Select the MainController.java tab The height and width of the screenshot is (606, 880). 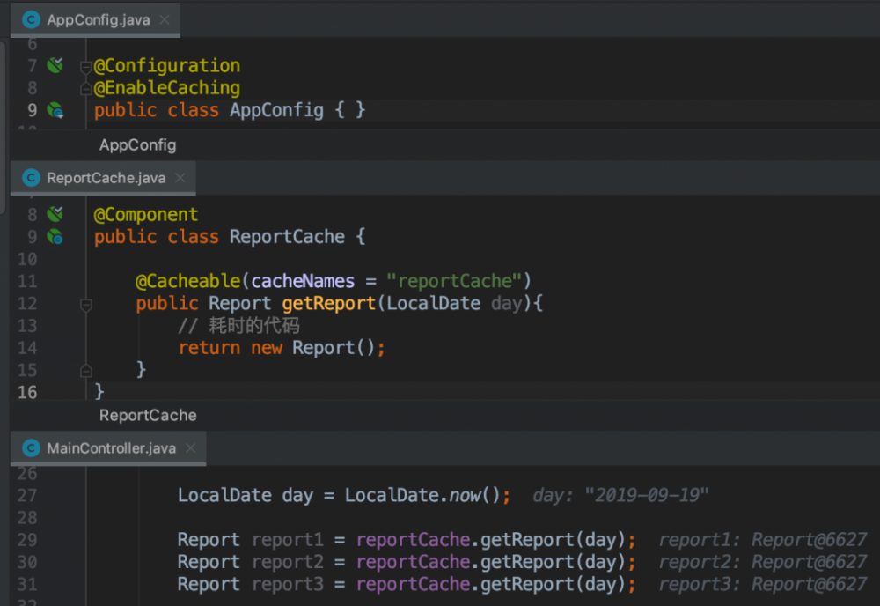coord(111,448)
